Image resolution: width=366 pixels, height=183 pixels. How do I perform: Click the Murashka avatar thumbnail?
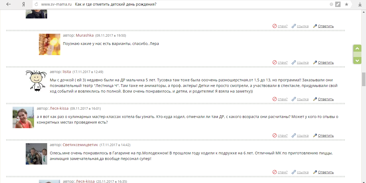click(x=50, y=44)
